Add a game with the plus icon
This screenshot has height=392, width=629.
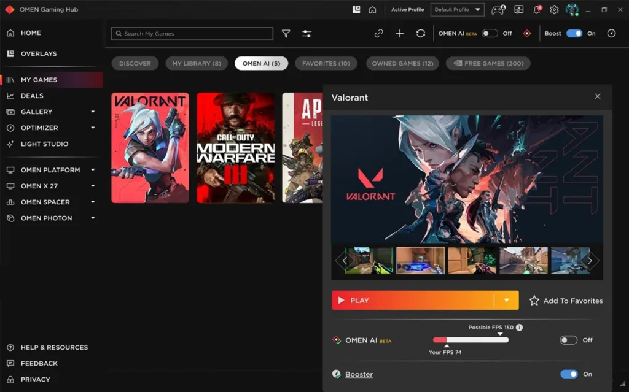pyautogui.click(x=400, y=34)
